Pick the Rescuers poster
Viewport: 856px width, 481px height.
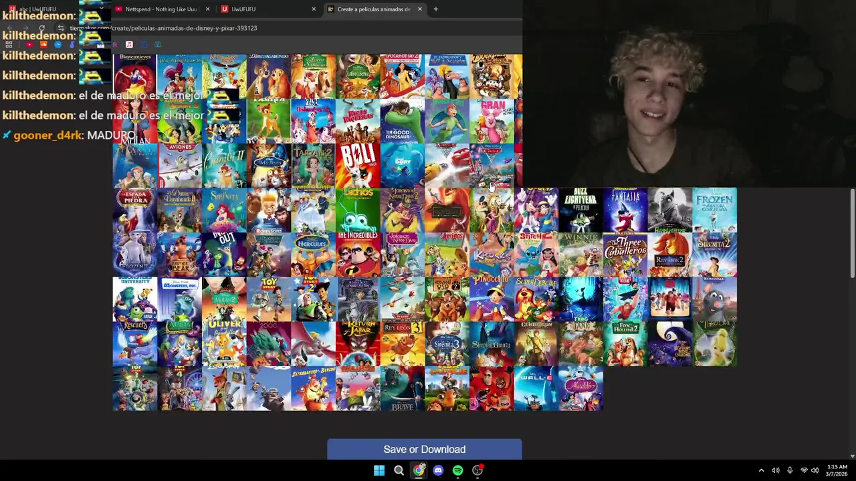135,344
